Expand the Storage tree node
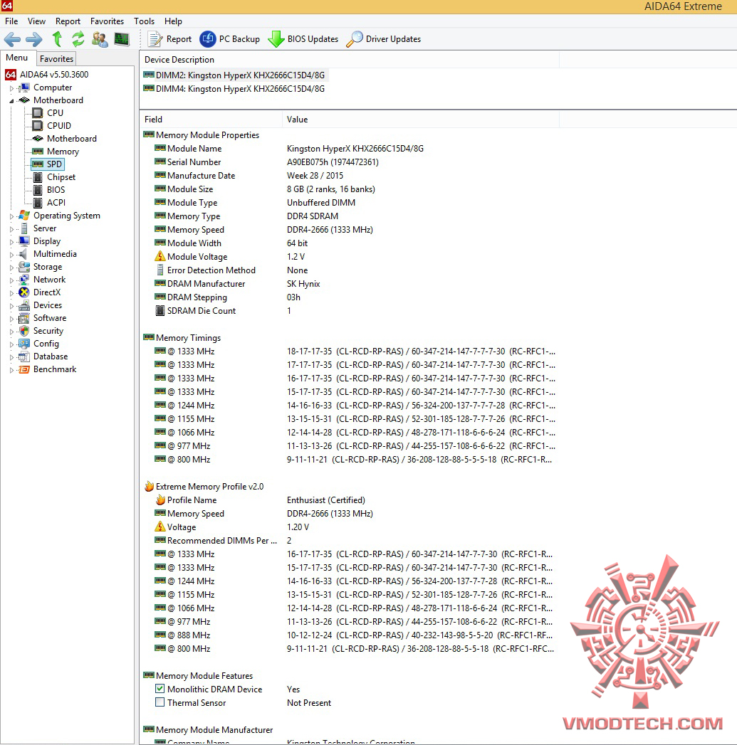Viewport: 737px width, 745px height. click(x=11, y=268)
